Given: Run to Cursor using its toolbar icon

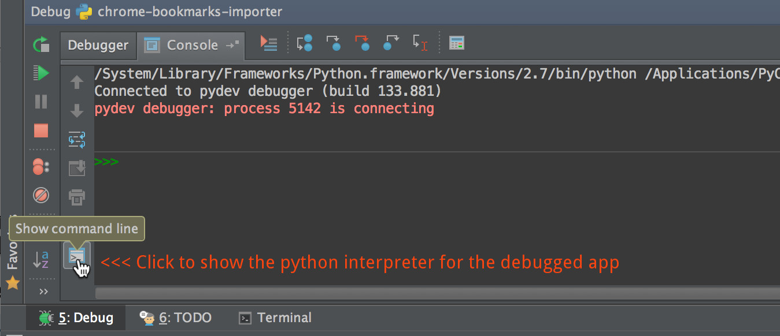Looking at the screenshot, I should pyautogui.click(x=420, y=43).
